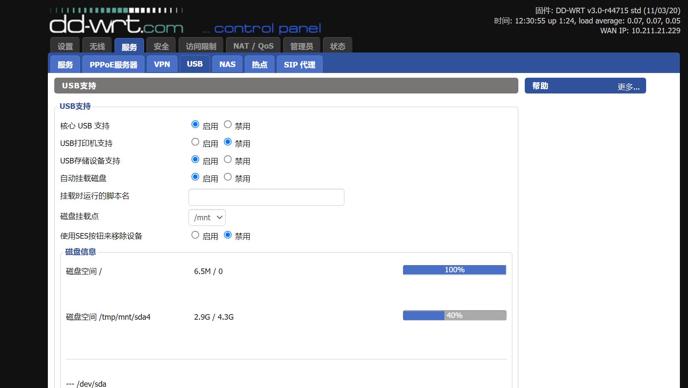Switch to the 无线 tab
Viewport: 688px width, 388px height.
pos(97,46)
